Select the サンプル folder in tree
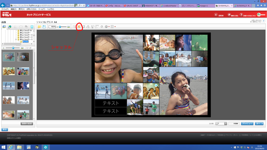This screenshot has height=150, width=267. point(26,42)
